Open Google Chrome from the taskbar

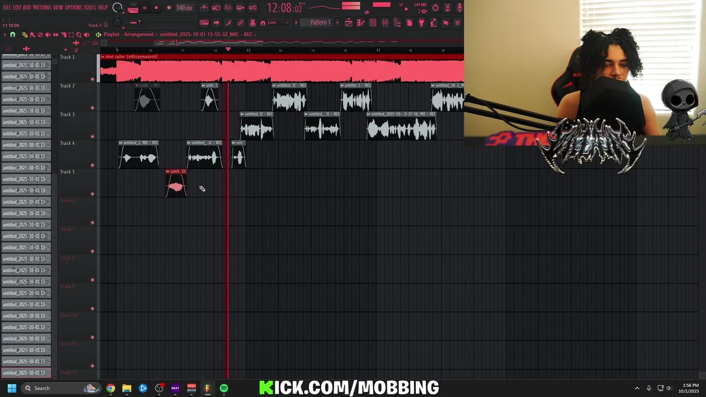tap(111, 388)
